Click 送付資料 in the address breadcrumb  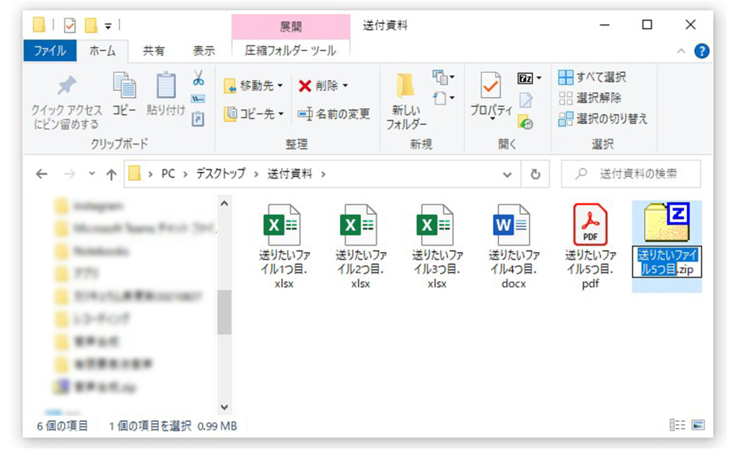click(290, 174)
